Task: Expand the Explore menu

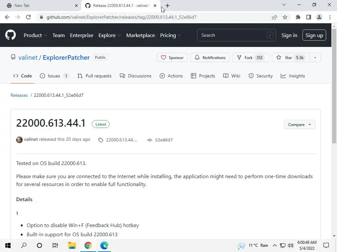Action: click(x=110, y=35)
